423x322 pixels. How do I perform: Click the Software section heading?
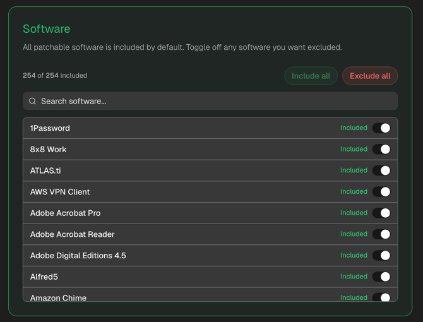[46, 29]
